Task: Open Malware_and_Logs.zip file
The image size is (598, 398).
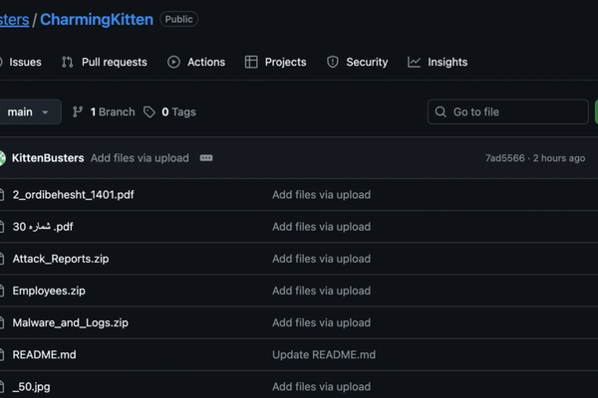Action: click(x=70, y=322)
